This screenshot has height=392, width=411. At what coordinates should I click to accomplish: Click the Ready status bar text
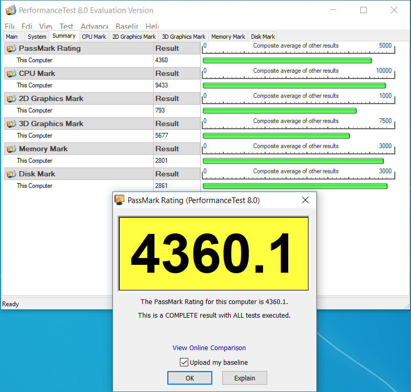click(x=10, y=304)
